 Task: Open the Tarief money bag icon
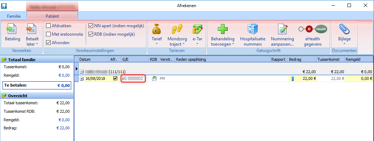pos(157,29)
